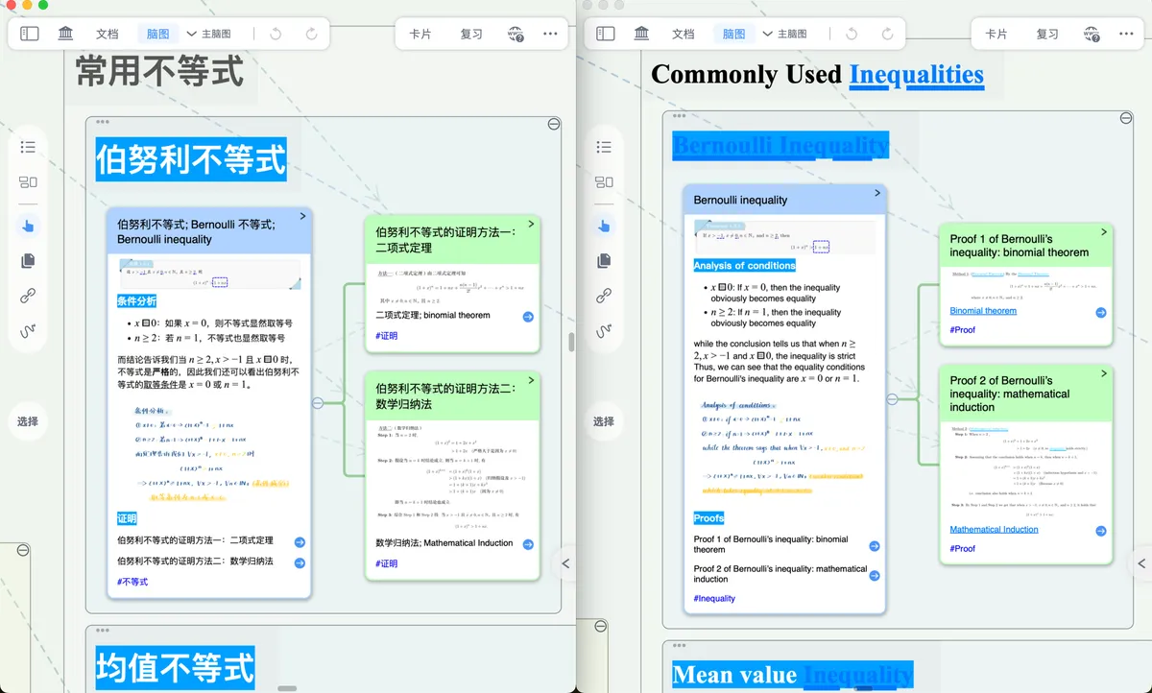Expand chevron on 证明方法一 二项式定理 card
The height and width of the screenshot is (693, 1152).
(x=533, y=223)
